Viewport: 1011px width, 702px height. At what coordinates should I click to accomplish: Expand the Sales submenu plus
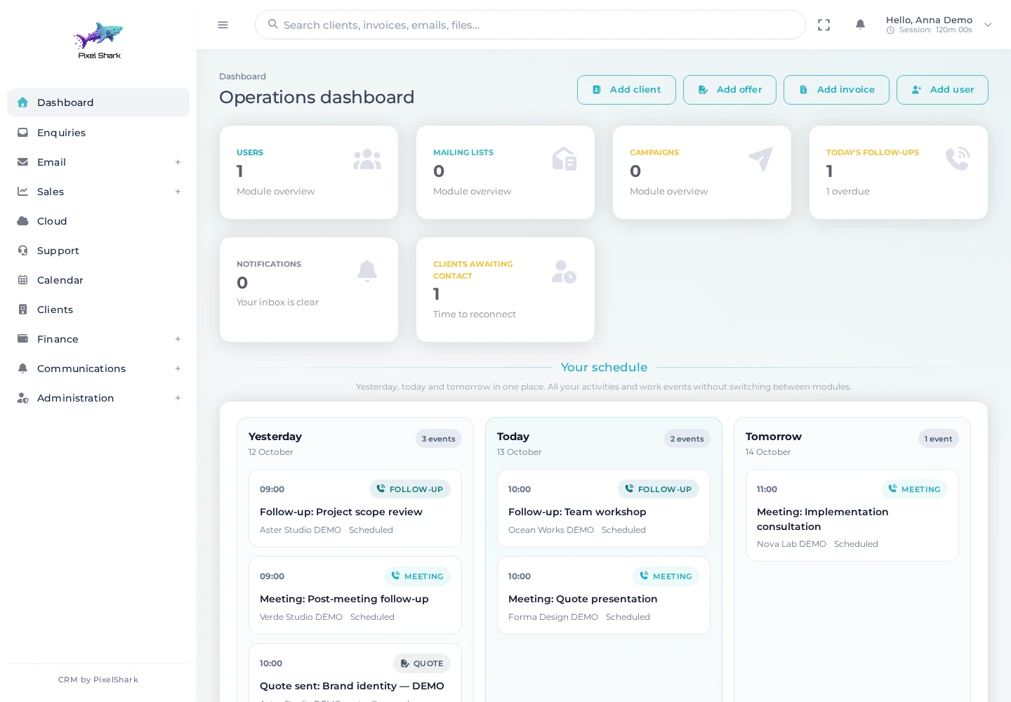(178, 192)
